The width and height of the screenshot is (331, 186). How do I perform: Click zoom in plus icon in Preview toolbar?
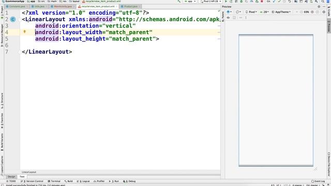(312, 12)
